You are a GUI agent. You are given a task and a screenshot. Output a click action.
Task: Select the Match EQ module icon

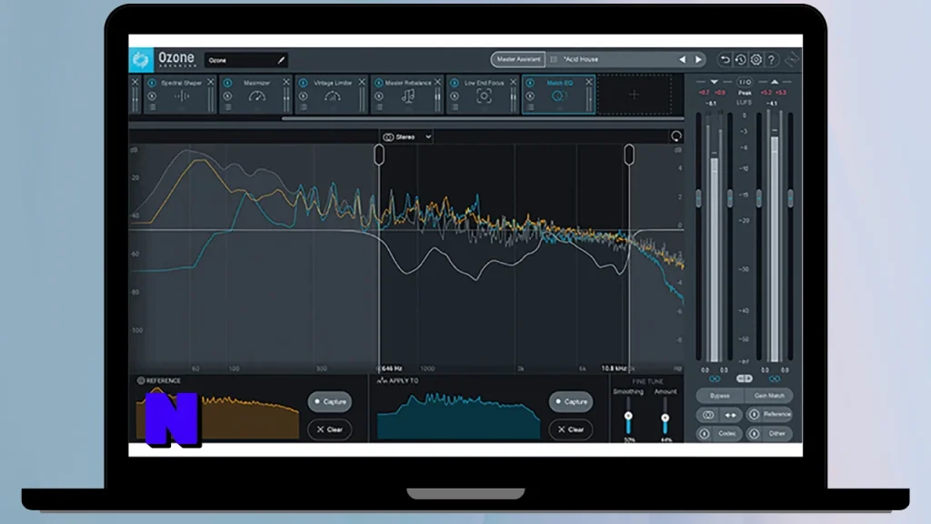(x=559, y=96)
